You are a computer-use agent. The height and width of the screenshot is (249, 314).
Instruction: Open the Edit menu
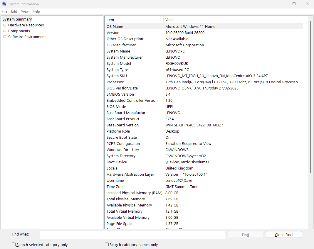coord(14,11)
